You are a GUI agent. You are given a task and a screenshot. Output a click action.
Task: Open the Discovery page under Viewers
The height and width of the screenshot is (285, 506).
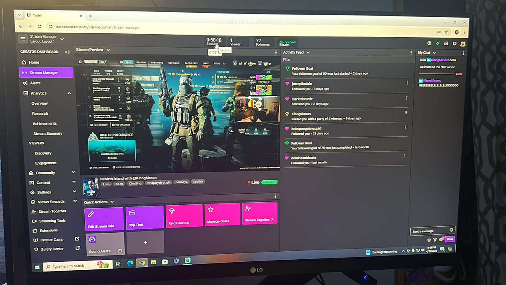(x=43, y=153)
